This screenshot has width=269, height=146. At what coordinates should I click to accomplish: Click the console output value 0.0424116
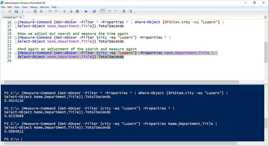tap(14, 101)
